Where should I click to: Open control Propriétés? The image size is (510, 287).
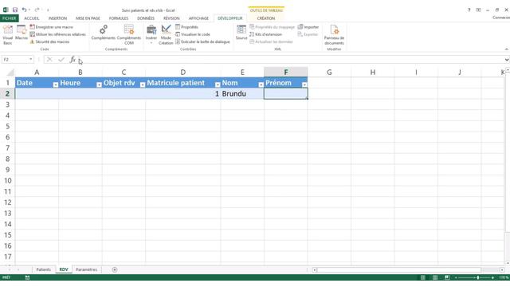point(186,27)
